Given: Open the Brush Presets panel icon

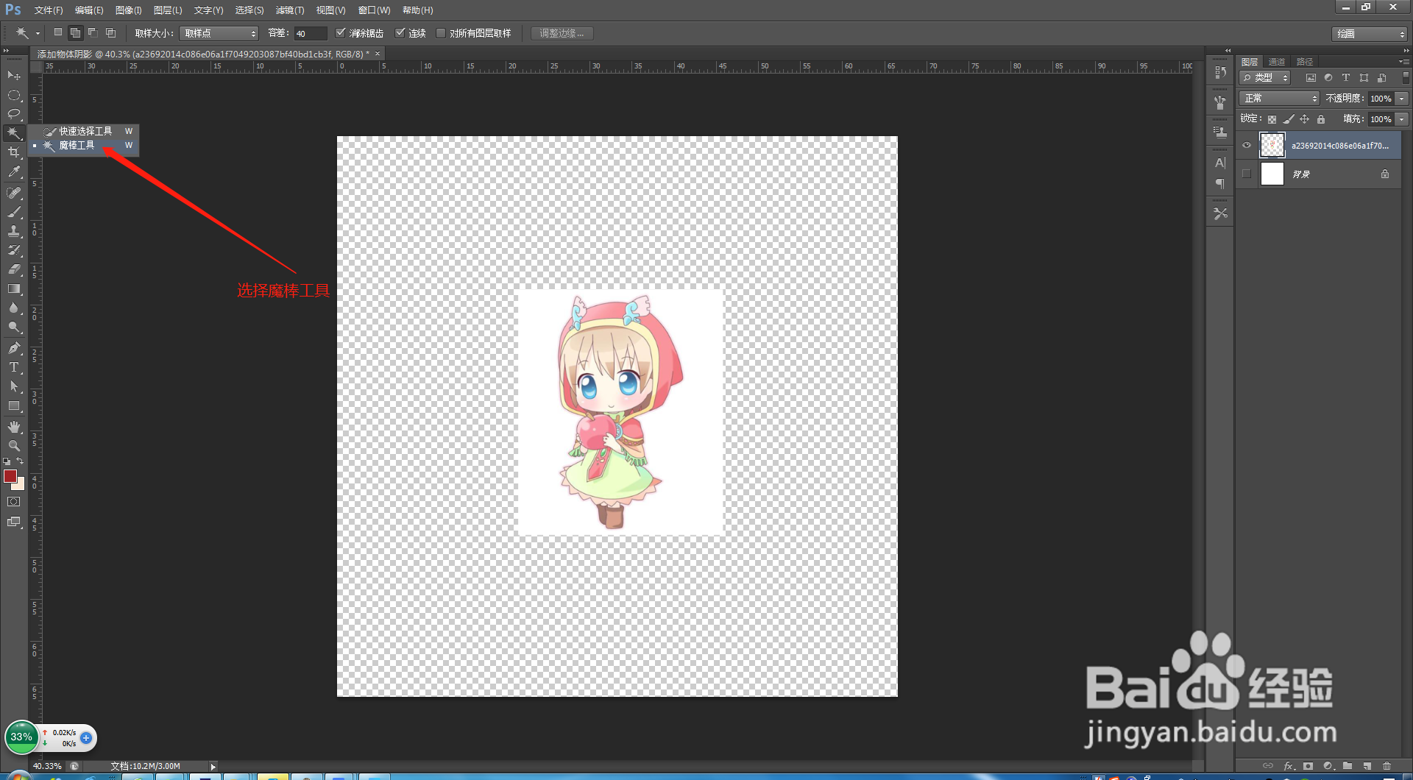Looking at the screenshot, I should point(1220,102).
